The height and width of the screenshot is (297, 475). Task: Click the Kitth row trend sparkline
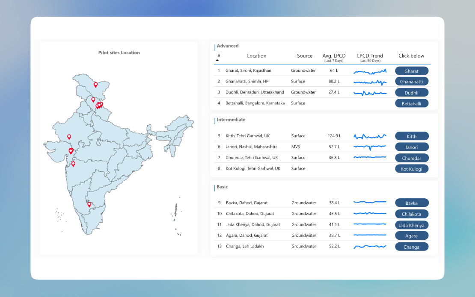[370, 136]
